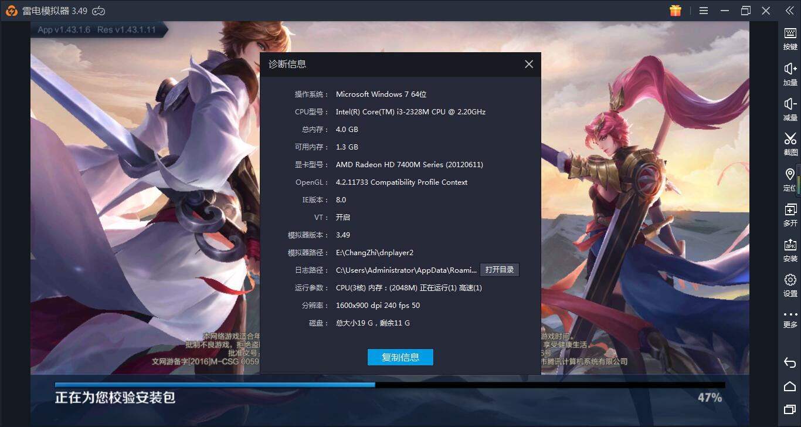Screen dimensions: 801x427
Task: Open the keyboard mapping (按键) tool
Action: pos(790,38)
